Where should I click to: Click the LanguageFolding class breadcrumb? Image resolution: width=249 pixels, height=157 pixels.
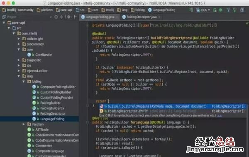click(162, 10)
